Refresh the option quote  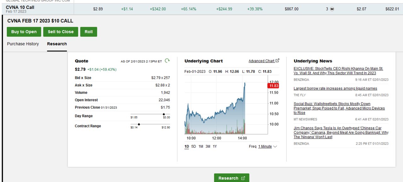pyautogui.click(x=167, y=60)
